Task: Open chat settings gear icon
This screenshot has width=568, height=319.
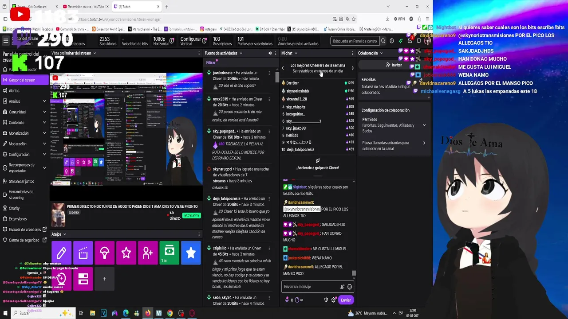Action: pyautogui.click(x=334, y=300)
